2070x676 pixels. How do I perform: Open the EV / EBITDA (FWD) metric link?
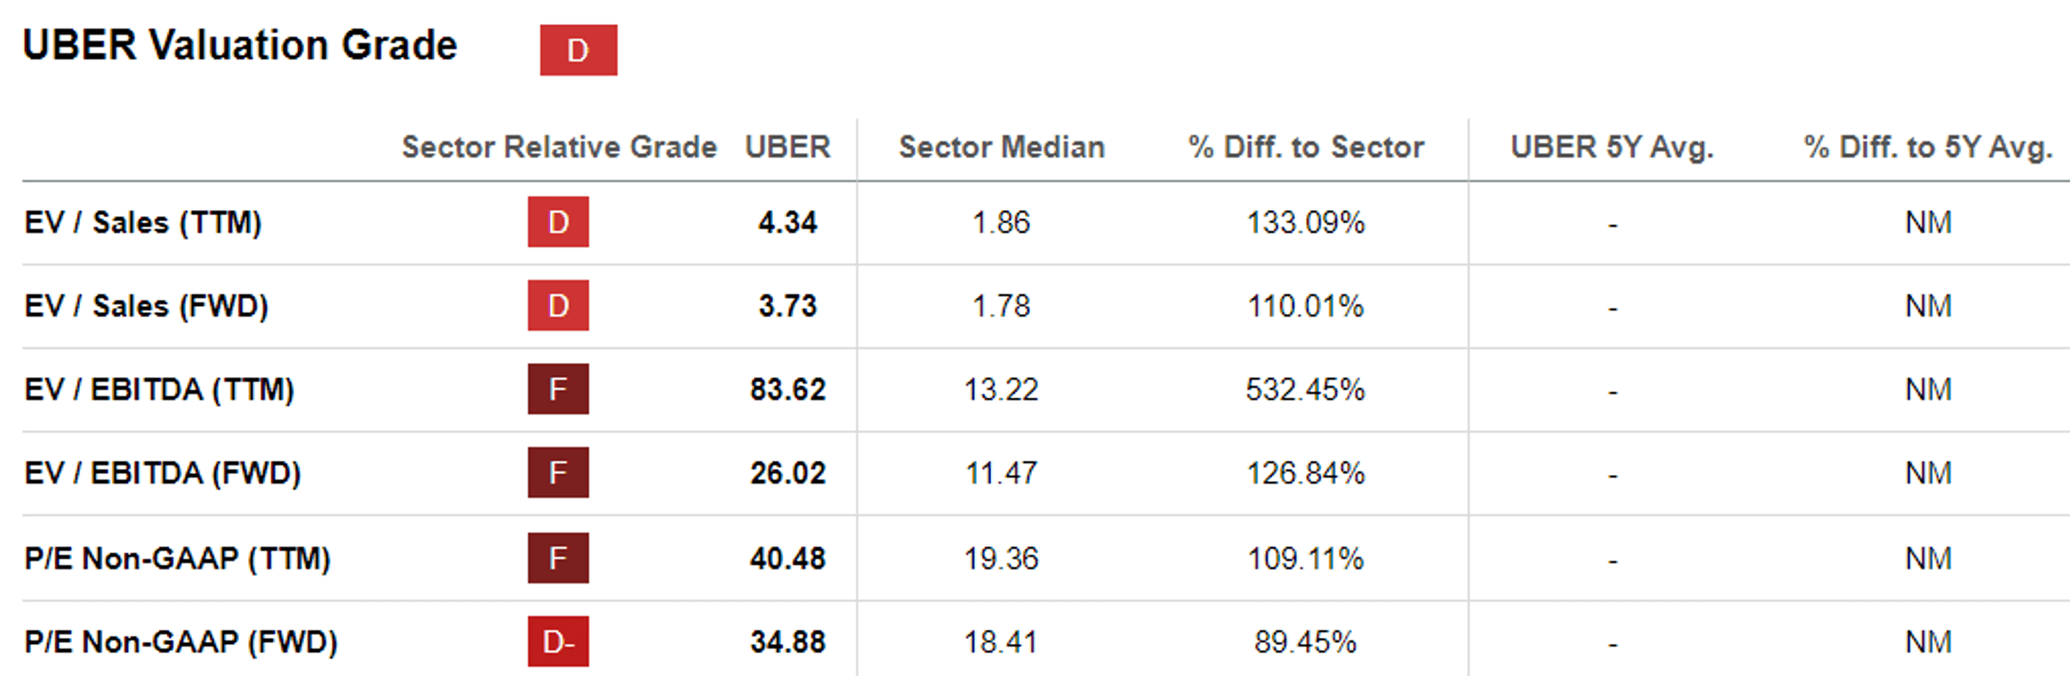[163, 473]
